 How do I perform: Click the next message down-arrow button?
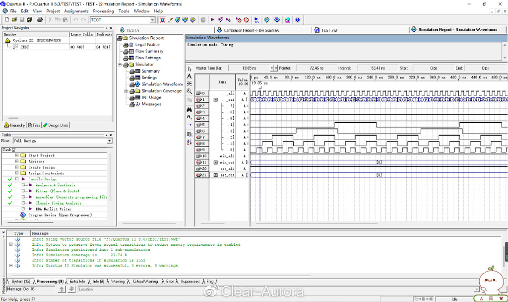coord(72,289)
